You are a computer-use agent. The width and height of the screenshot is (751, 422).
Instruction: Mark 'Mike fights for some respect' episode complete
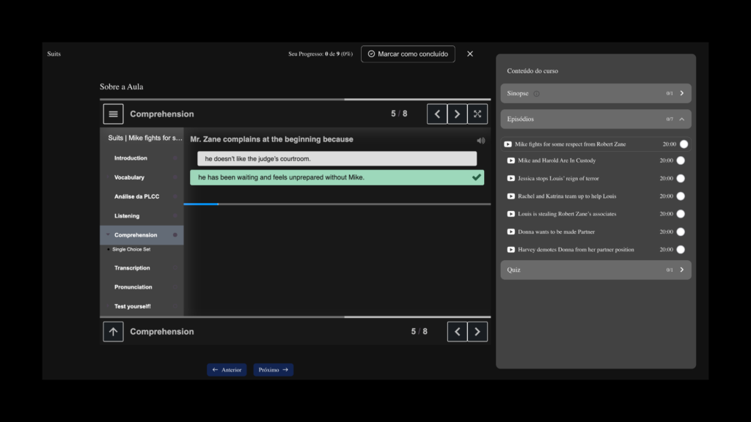click(684, 144)
